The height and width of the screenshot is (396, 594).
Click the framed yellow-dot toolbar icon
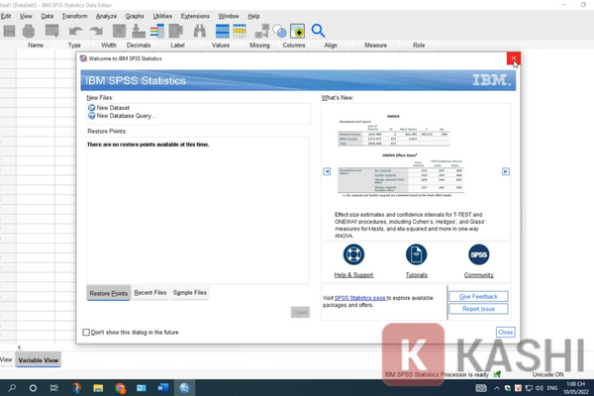click(x=297, y=31)
